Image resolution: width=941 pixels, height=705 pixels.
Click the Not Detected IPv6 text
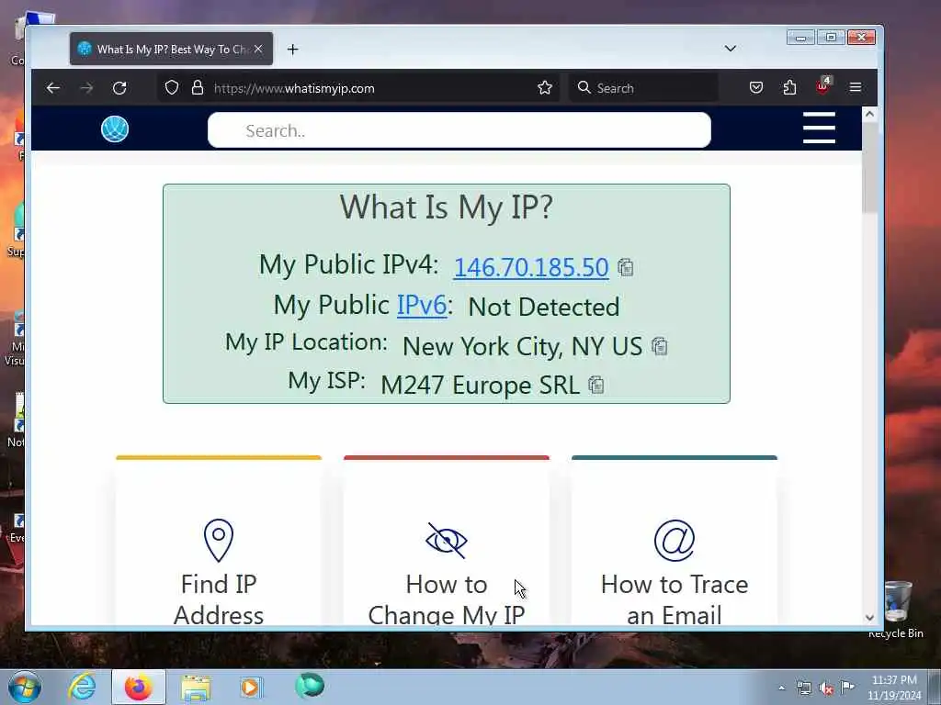[x=544, y=307]
